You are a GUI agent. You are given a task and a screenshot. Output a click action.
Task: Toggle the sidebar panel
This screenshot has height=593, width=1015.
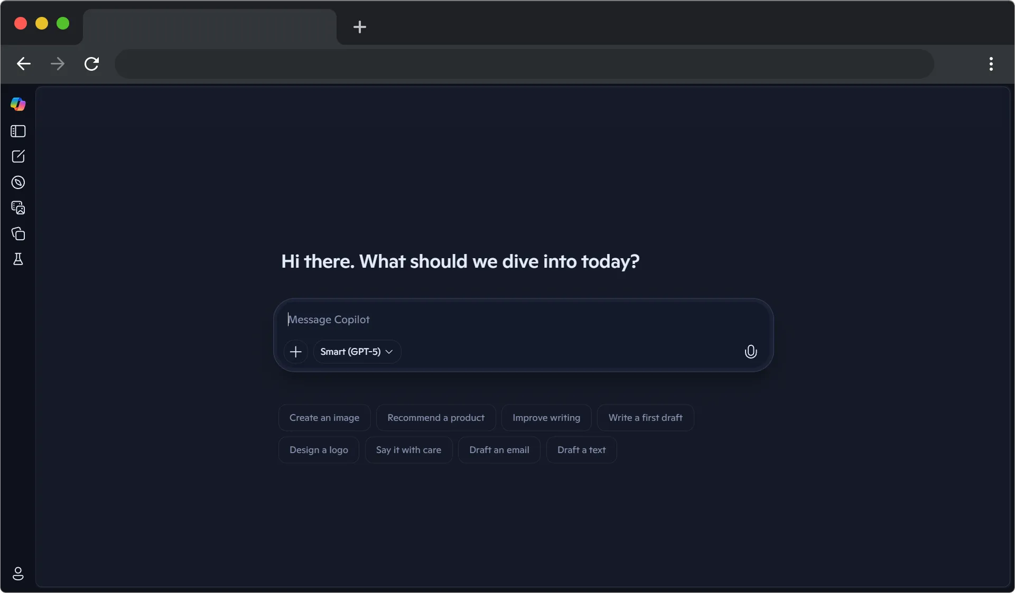click(x=18, y=131)
